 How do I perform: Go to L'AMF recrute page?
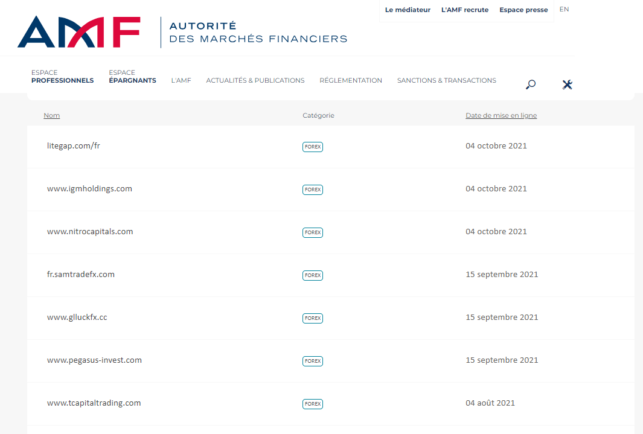pyautogui.click(x=465, y=10)
